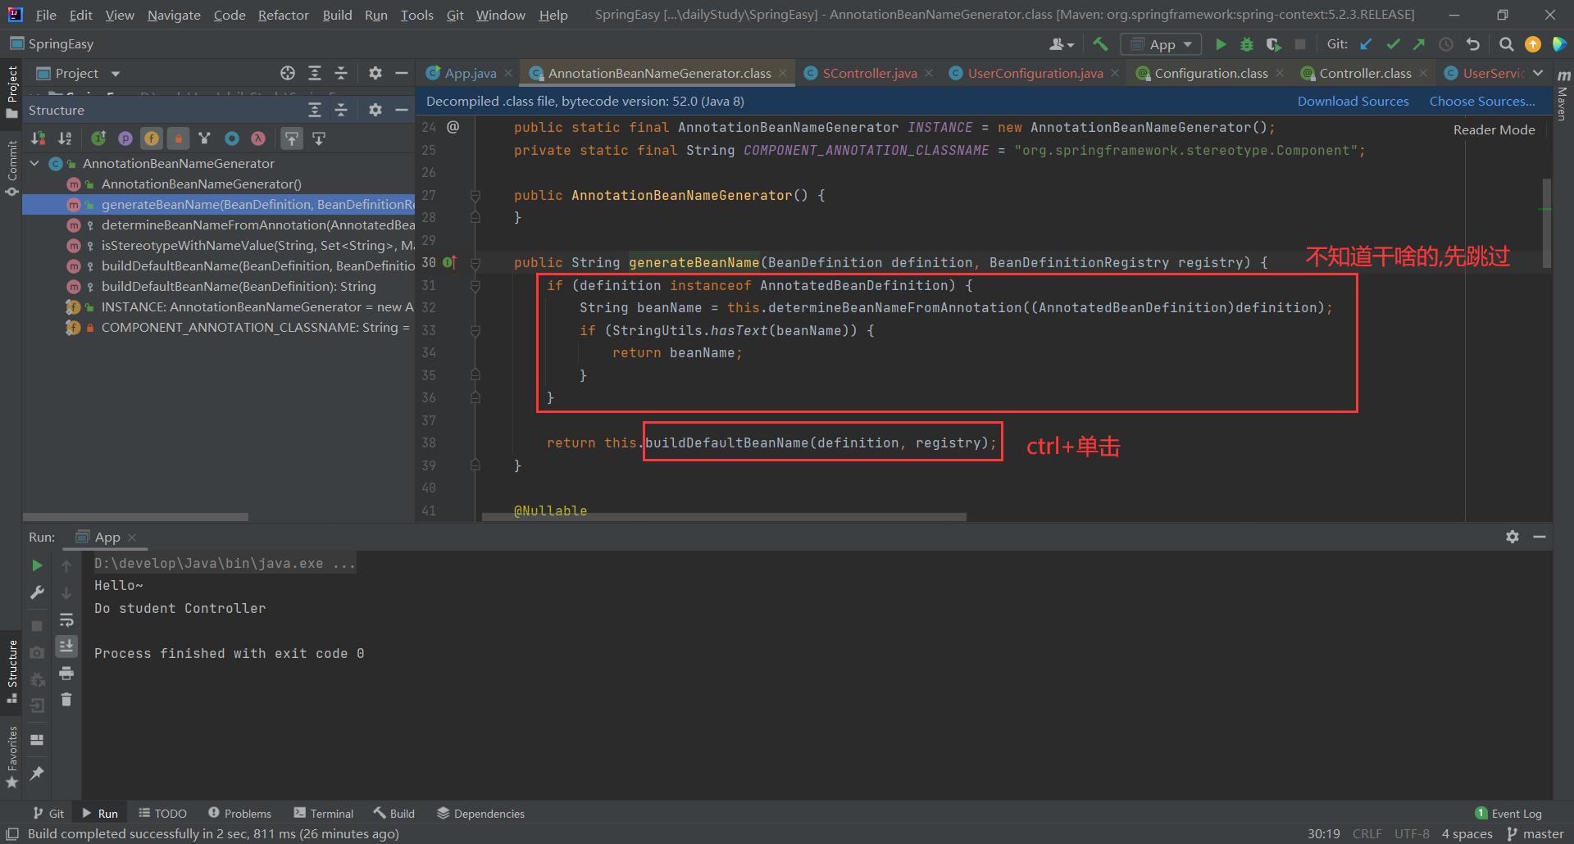The image size is (1574, 844).
Task: Toggle Sort Alphabetically in Structure
Action: (65, 138)
